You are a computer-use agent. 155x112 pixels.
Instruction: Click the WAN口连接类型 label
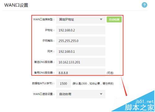pos(44,19)
